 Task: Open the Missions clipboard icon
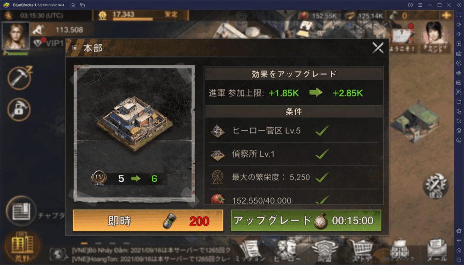click(x=250, y=250)
